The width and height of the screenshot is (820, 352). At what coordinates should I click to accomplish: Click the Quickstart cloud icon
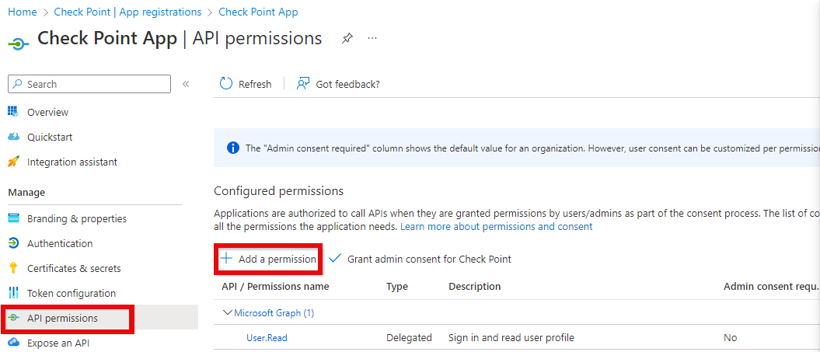pos(13,138)
